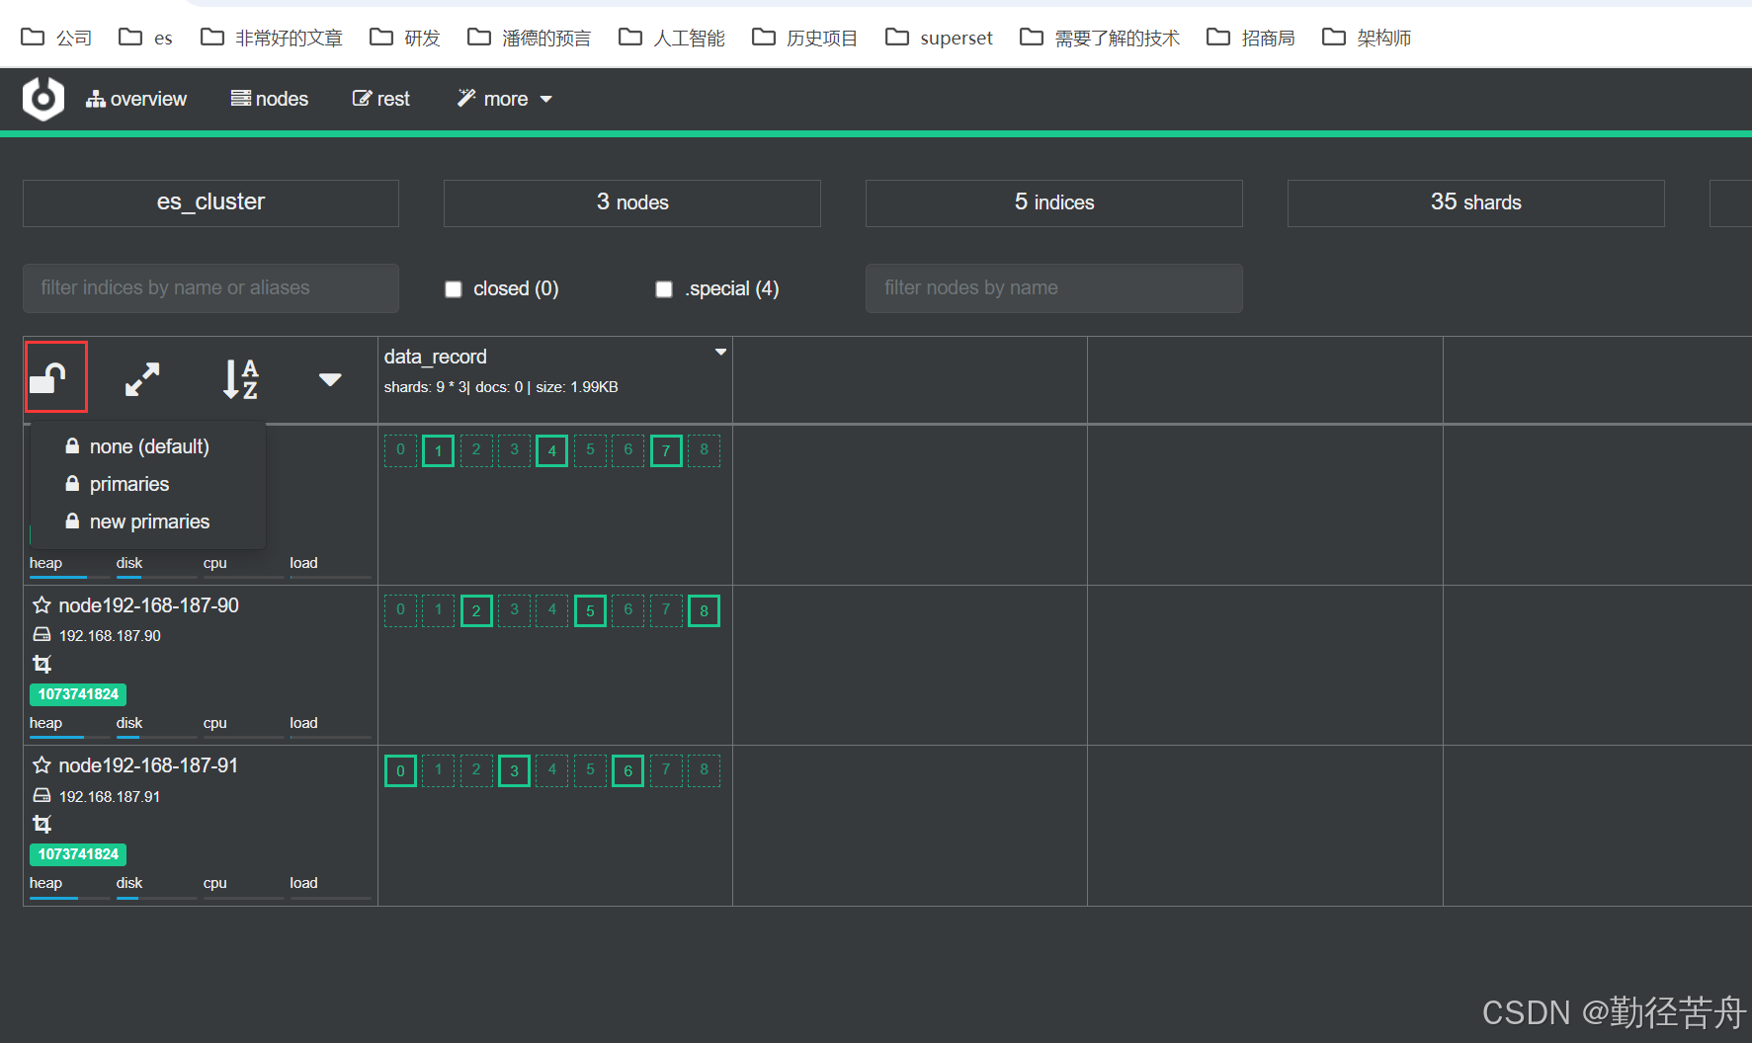Click the 35 shards stat box
This screenshot has height=1043, width=1752.
(1476, 202)
